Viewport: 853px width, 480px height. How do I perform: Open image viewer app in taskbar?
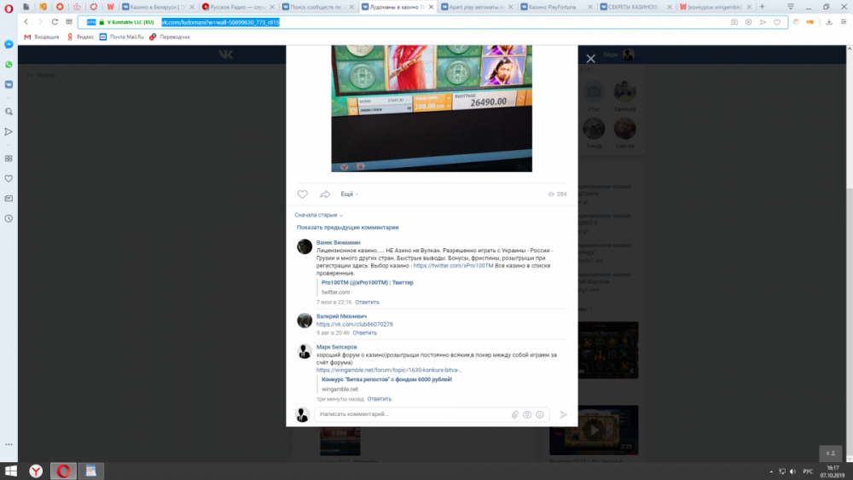pyautogui.click(x=90, y=471)
